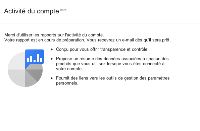Click the bullet dot beside "Conçu pour vous"
The image size is (200, 131).
52,49
